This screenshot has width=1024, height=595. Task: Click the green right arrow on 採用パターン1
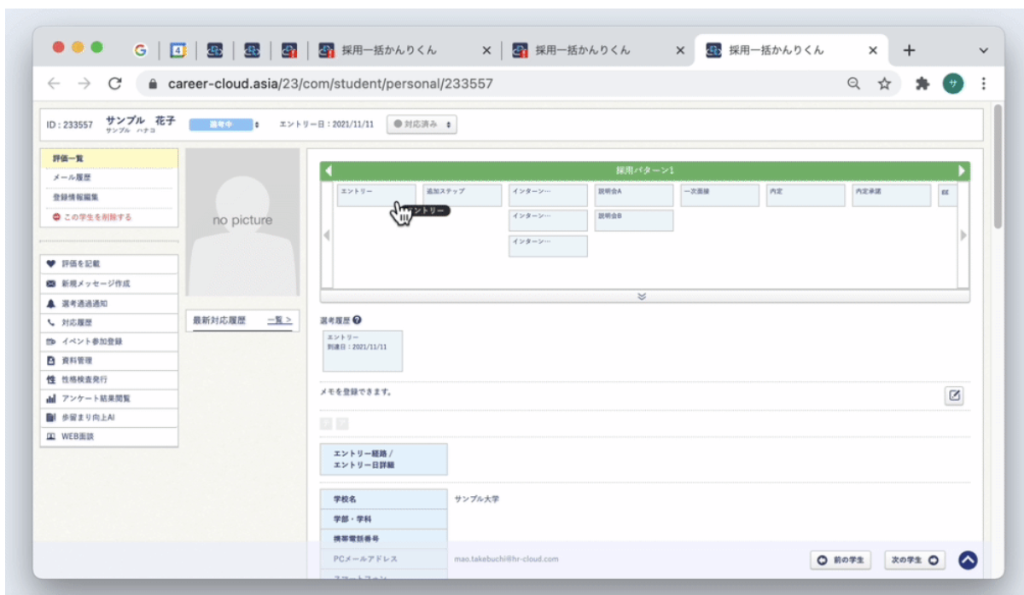pos(963,170)
